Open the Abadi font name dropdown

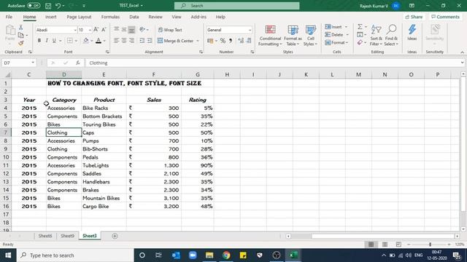tap(75, 30)
